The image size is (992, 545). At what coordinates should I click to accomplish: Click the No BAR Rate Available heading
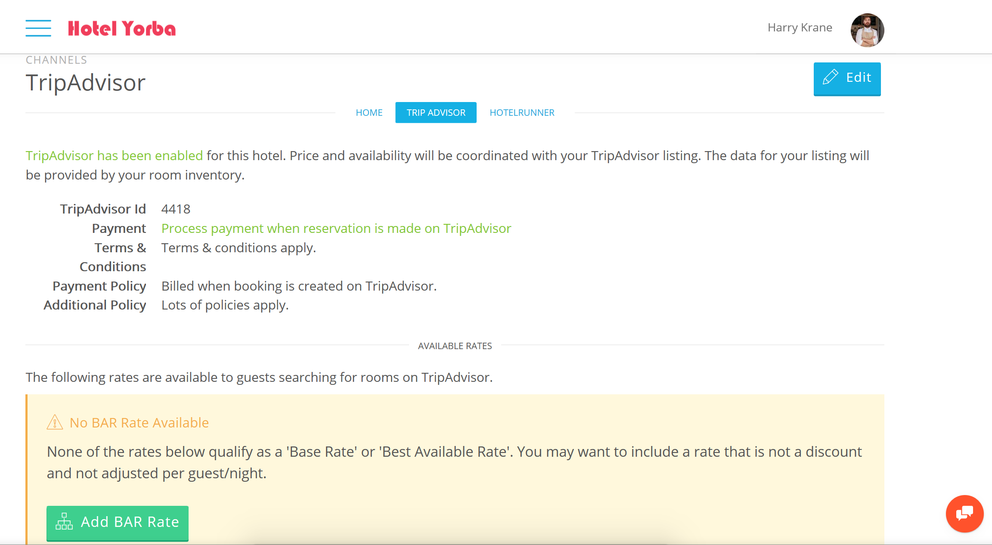point(139,423)
